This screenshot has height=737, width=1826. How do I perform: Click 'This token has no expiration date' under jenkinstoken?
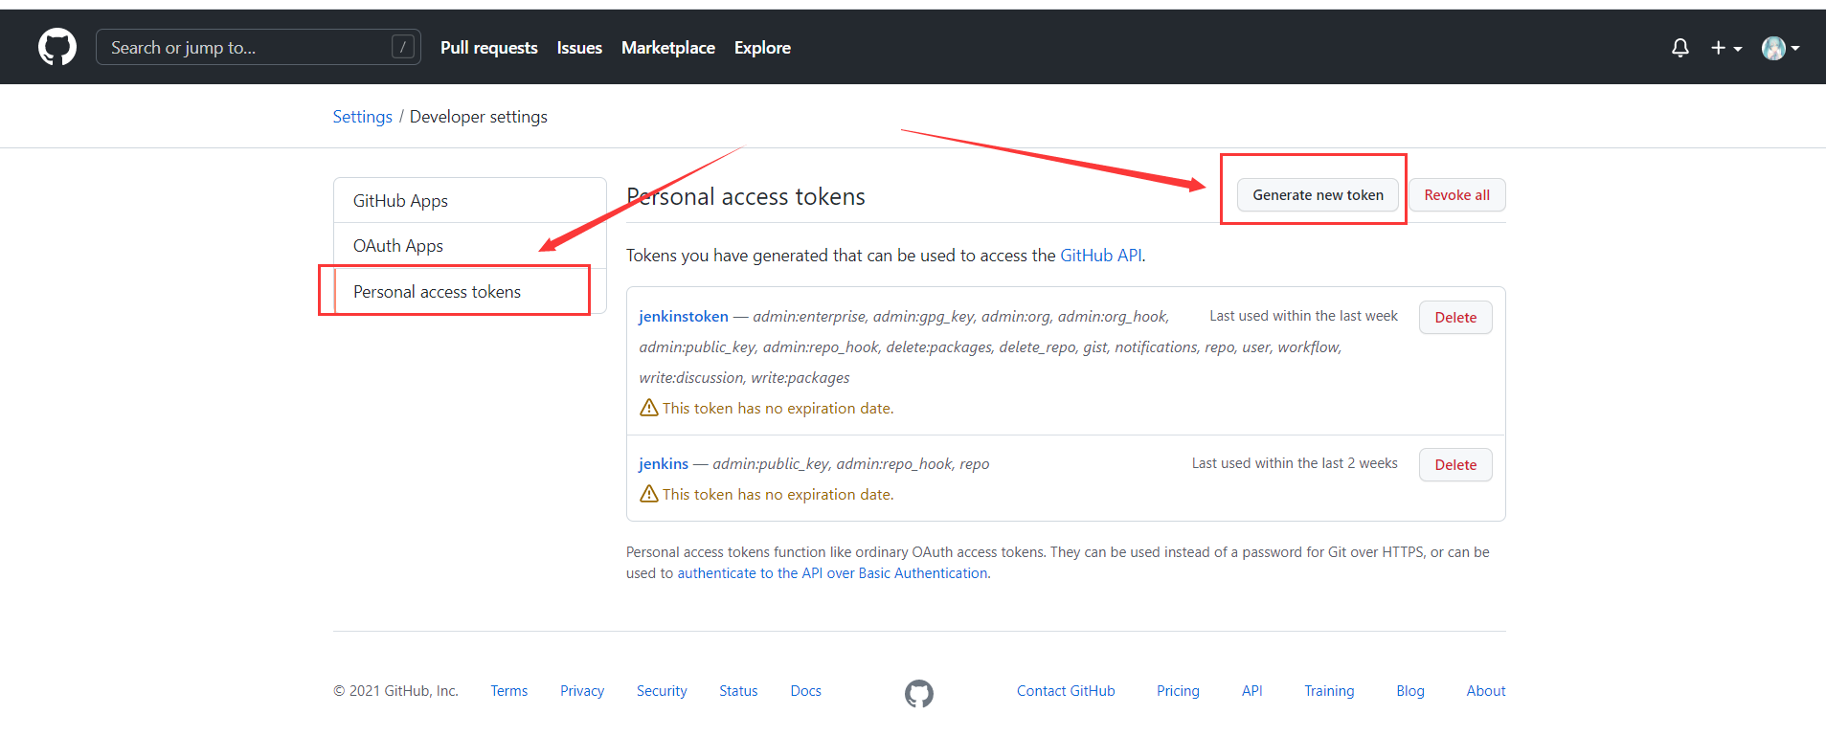coord(778,409)
